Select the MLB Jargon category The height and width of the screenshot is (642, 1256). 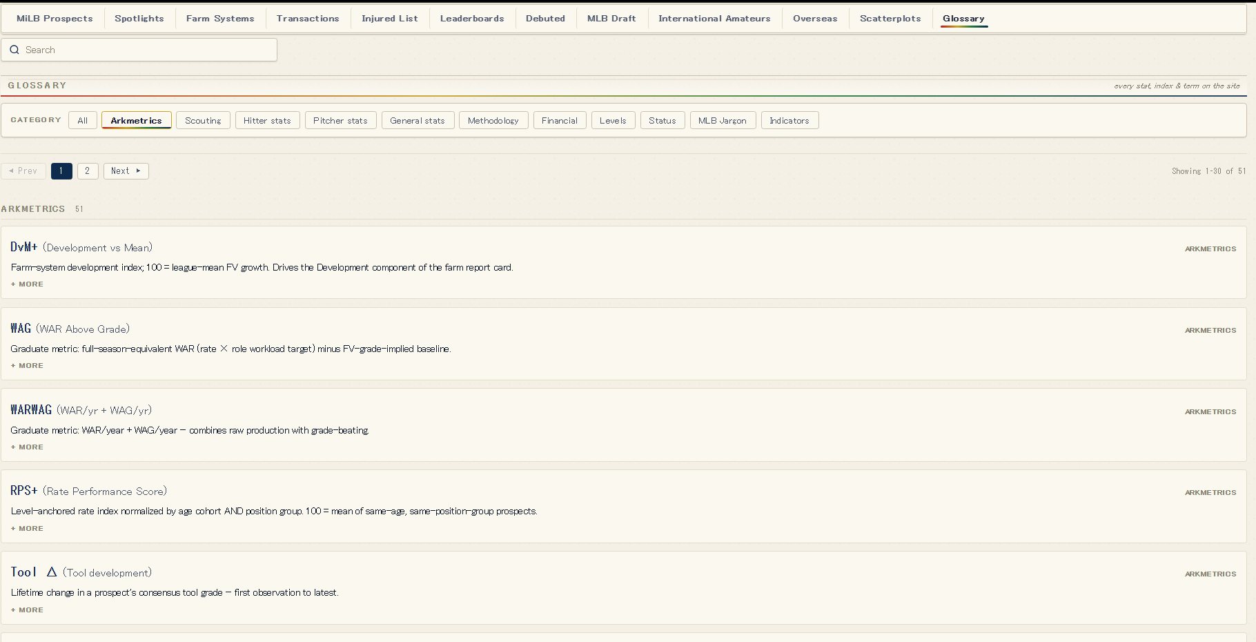[x=723, y=120]
